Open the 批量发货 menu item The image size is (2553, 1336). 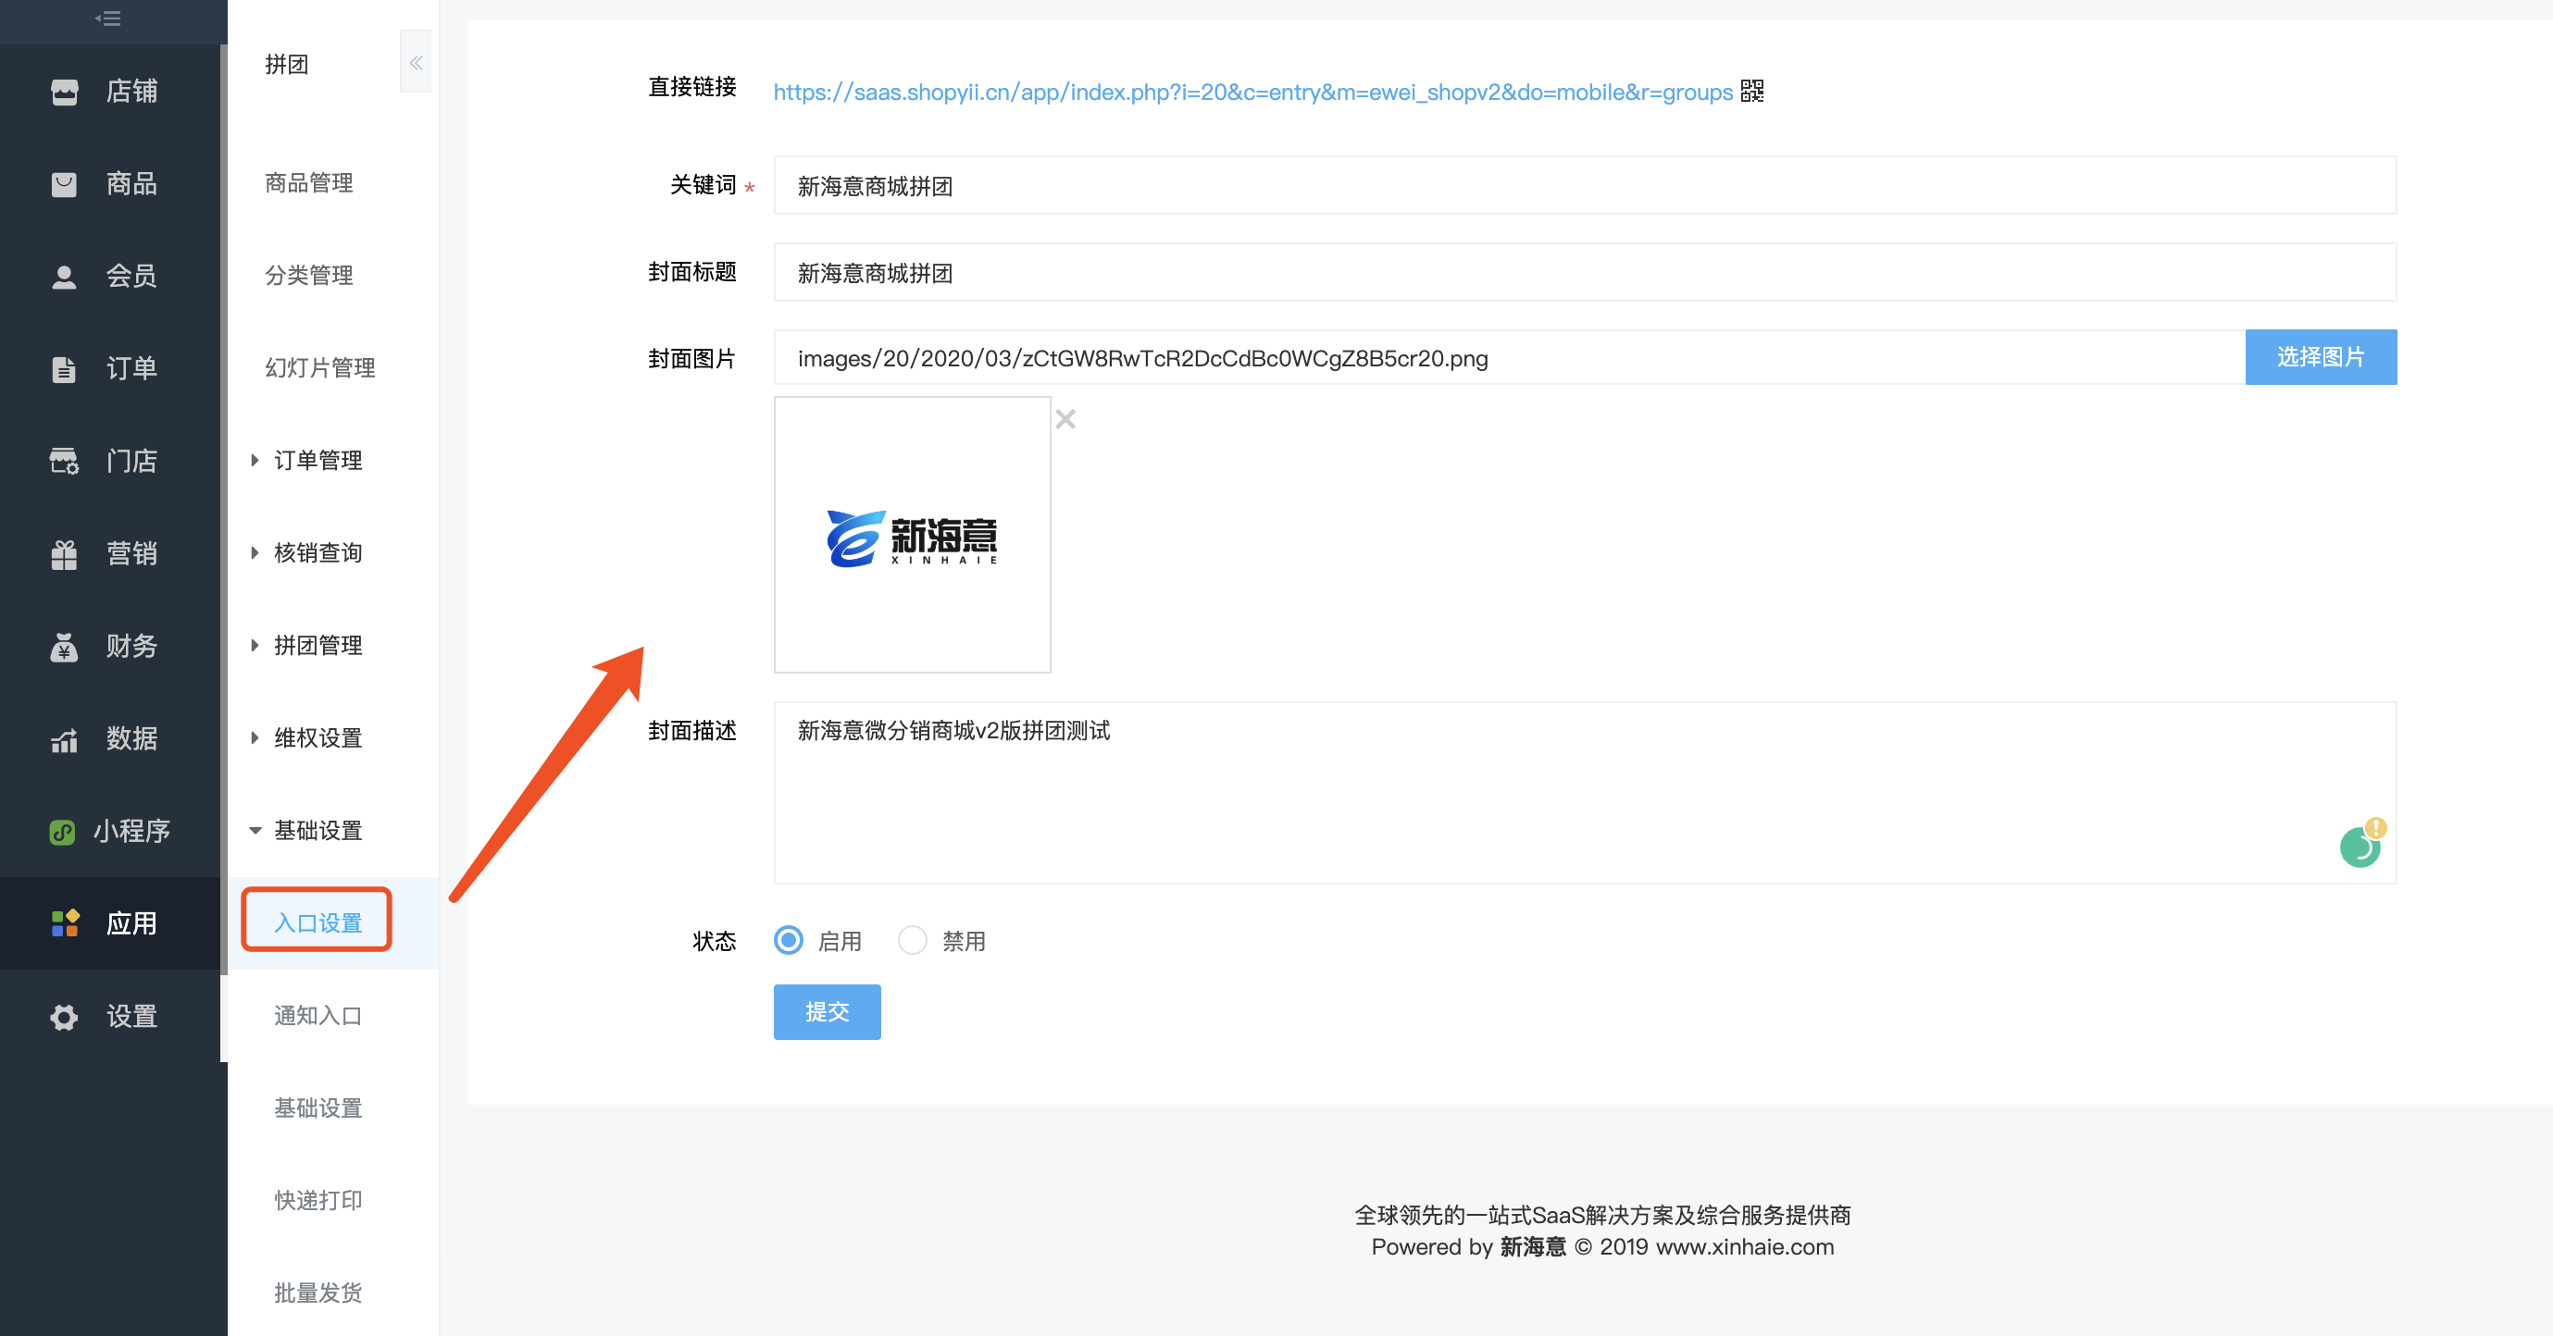[x=318, y=1293]
